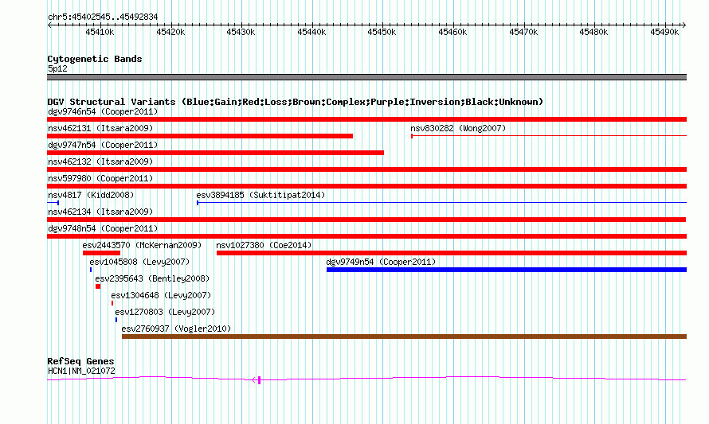The image size is (709, 424).
Task: Click the esv1270803 small blue marker
Action: (x=116, y=320)
